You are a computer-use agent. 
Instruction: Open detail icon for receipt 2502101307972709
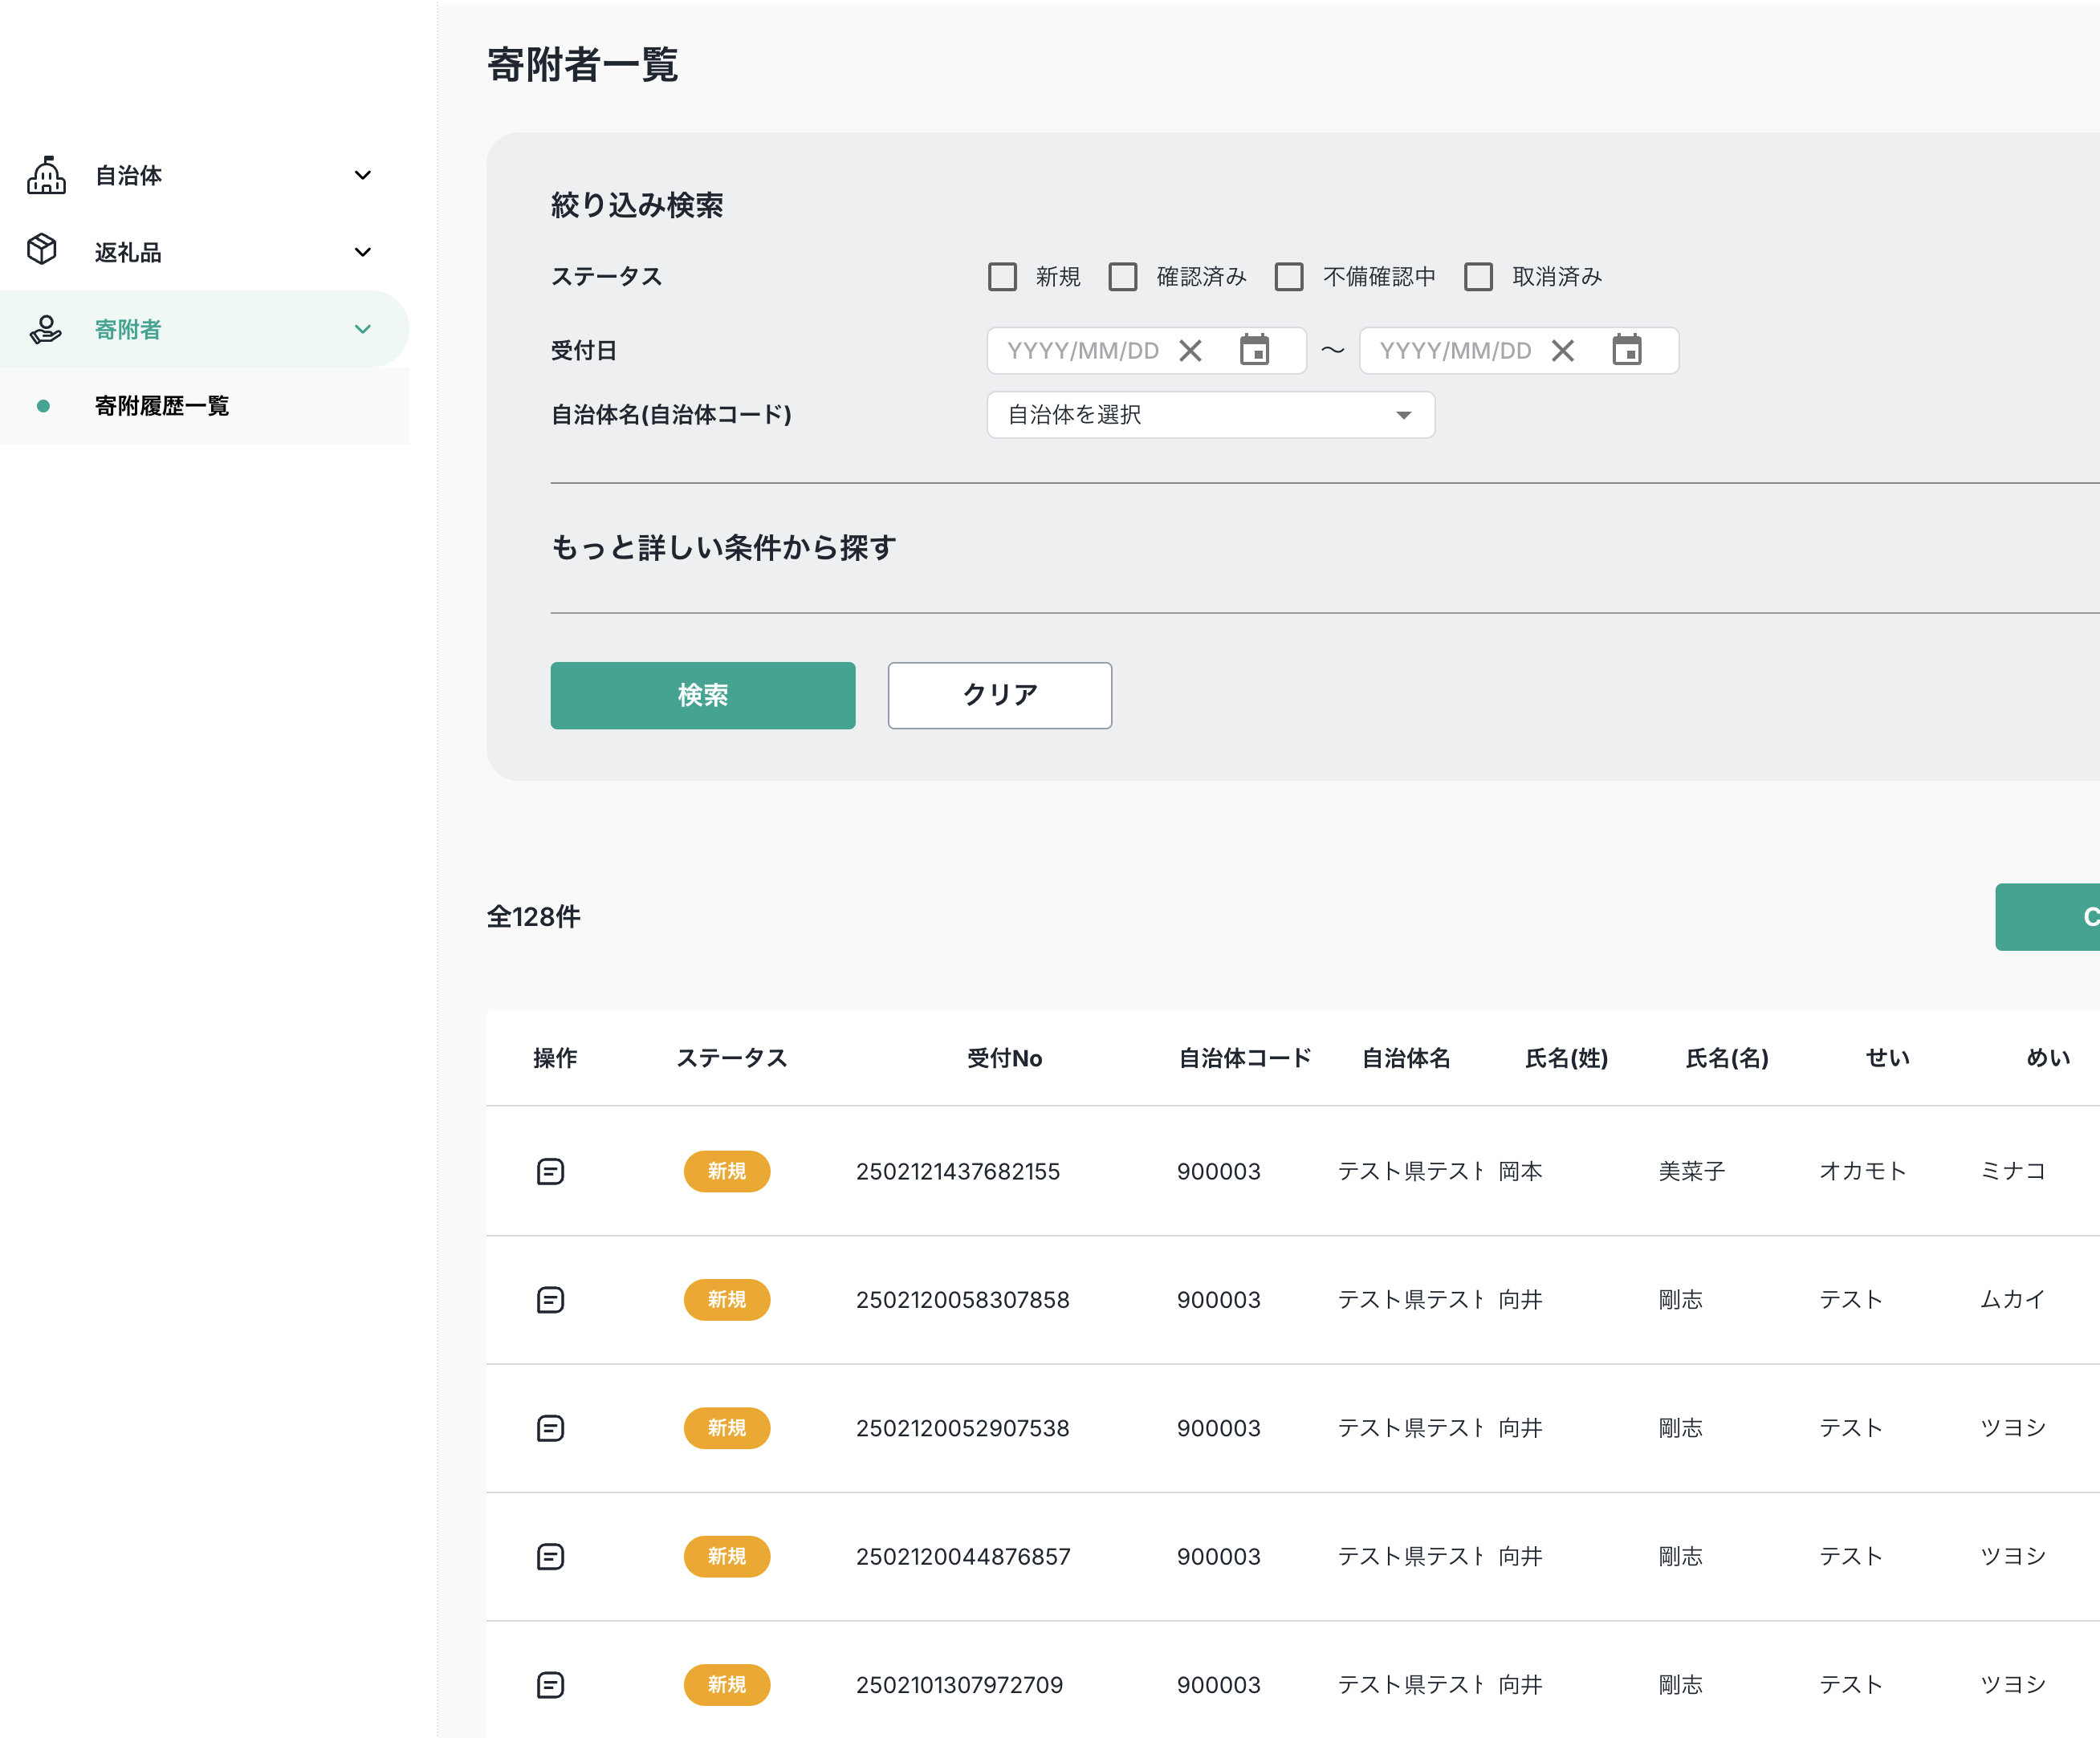pos(551,1685)
